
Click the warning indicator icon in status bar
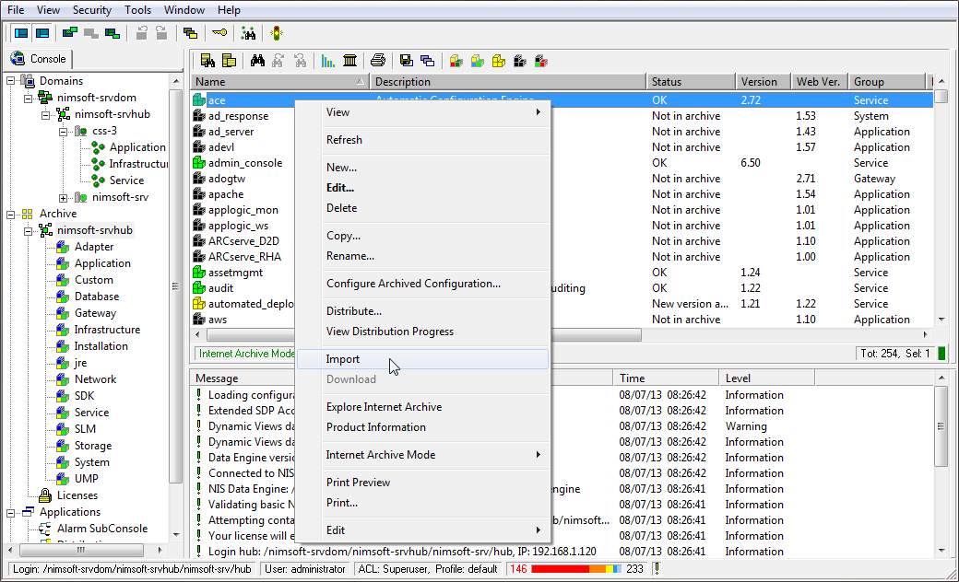[657, 568]
